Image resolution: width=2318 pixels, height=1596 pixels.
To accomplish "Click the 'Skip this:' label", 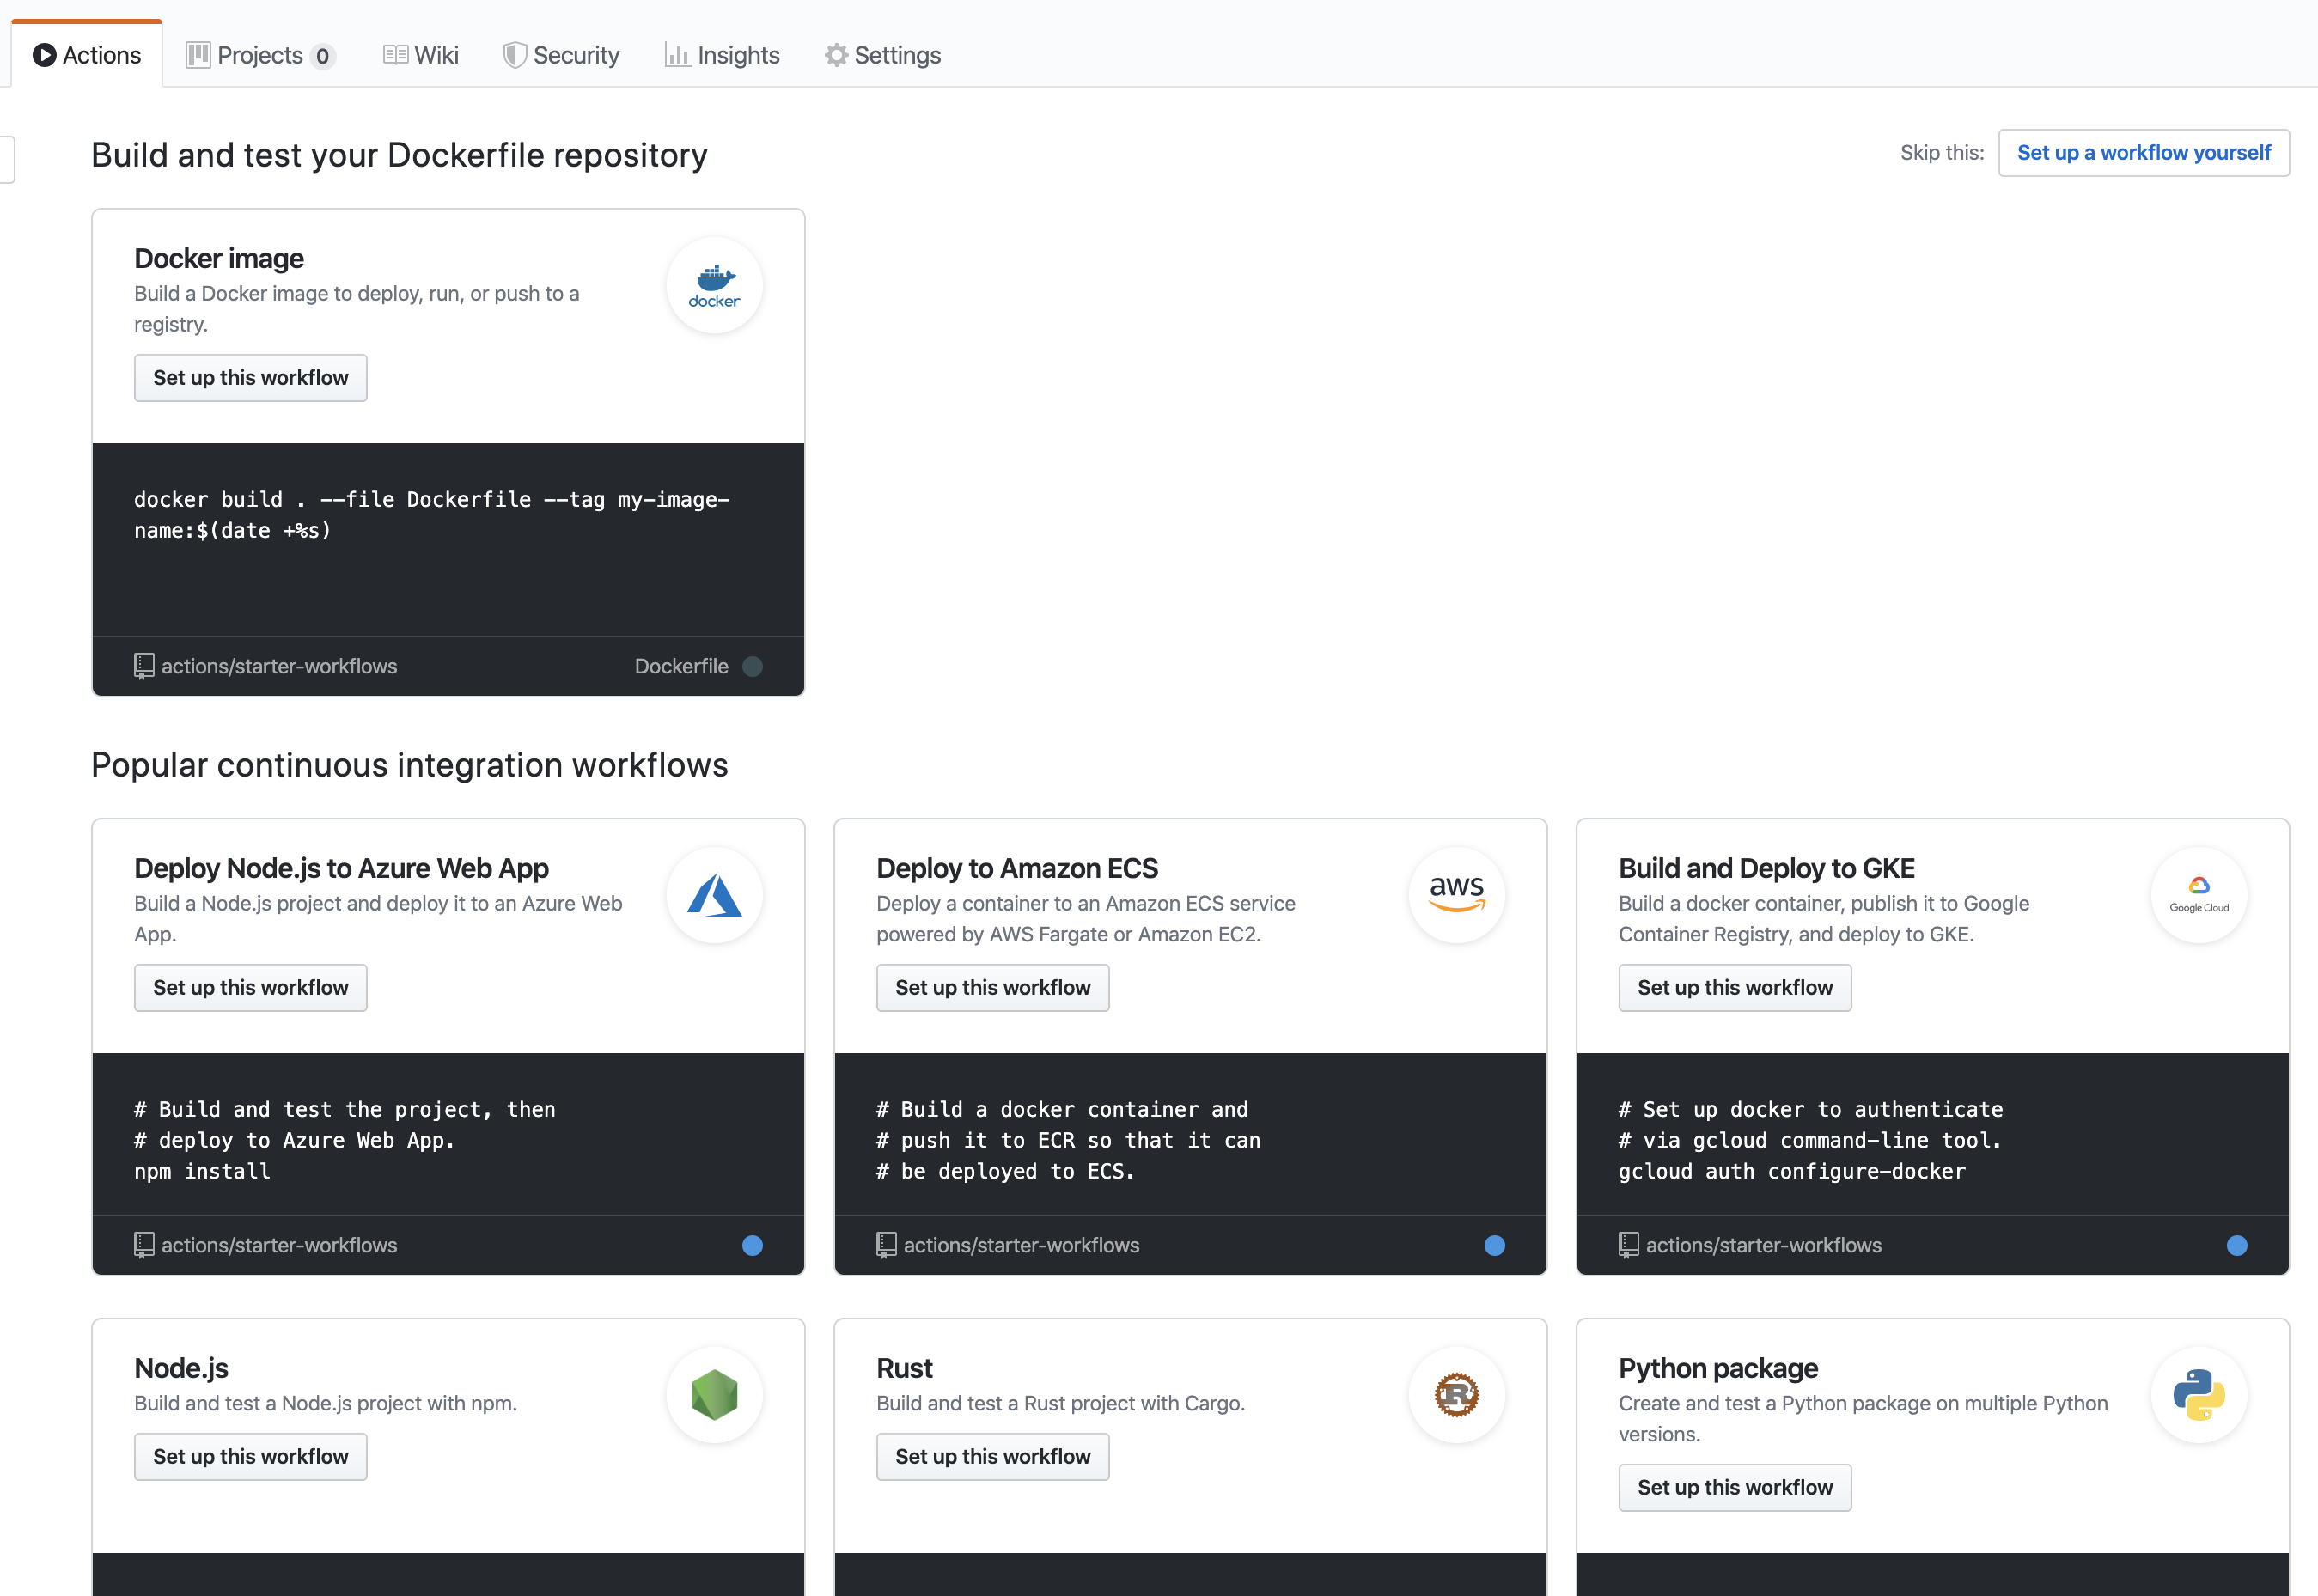I will pyautogui.click(x=1941, y=153).
